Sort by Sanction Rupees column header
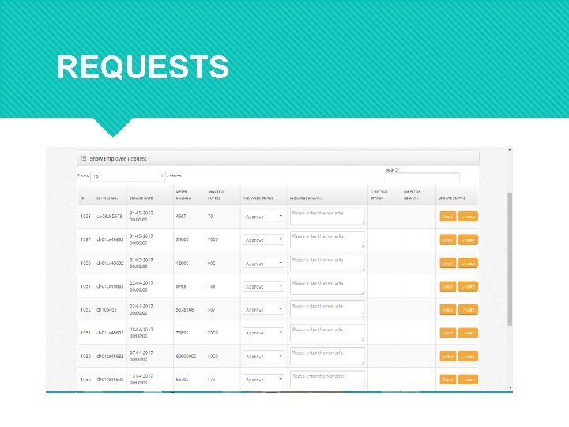The width and height of the screenshot is (569, 427). [x=216, y=195]
